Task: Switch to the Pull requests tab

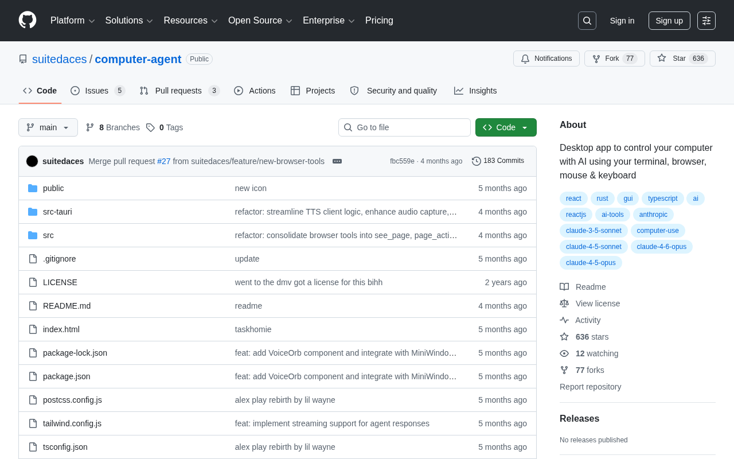Action: tap(179, 91)
